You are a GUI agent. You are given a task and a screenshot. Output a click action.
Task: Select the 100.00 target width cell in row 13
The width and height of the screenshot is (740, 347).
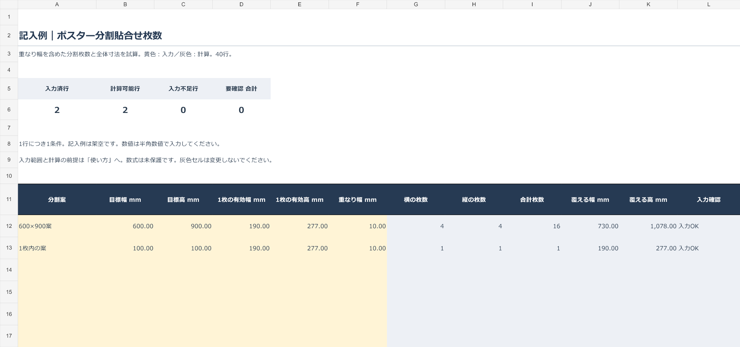pos(125,248)
